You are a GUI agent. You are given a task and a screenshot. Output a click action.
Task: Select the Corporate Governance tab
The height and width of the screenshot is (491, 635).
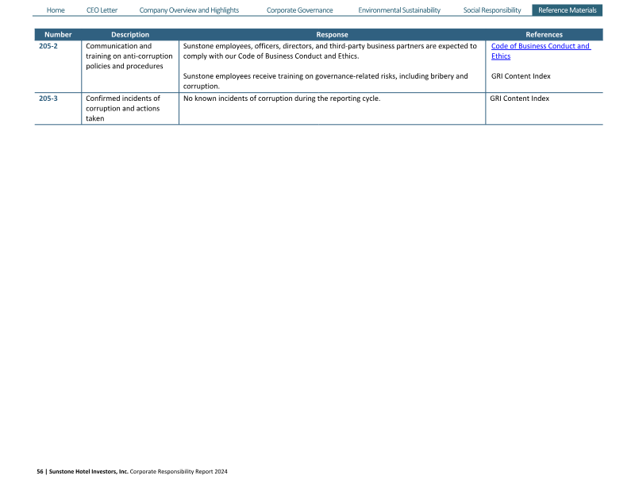pyautogui.click(x=299, y=10)
